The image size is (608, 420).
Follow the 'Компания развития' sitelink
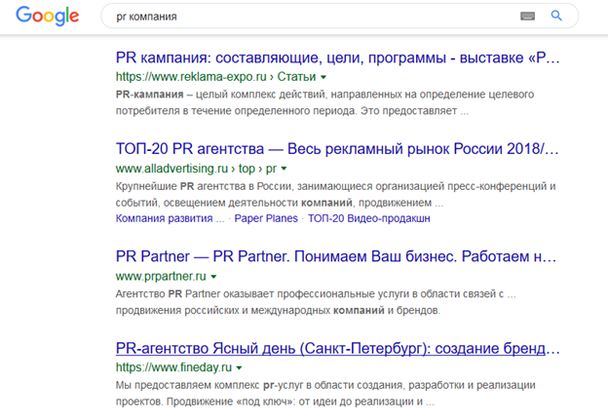tap(170, 218)
